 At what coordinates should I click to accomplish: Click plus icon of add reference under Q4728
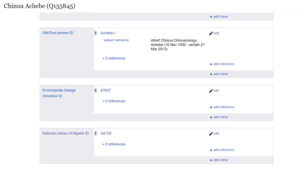211,150
